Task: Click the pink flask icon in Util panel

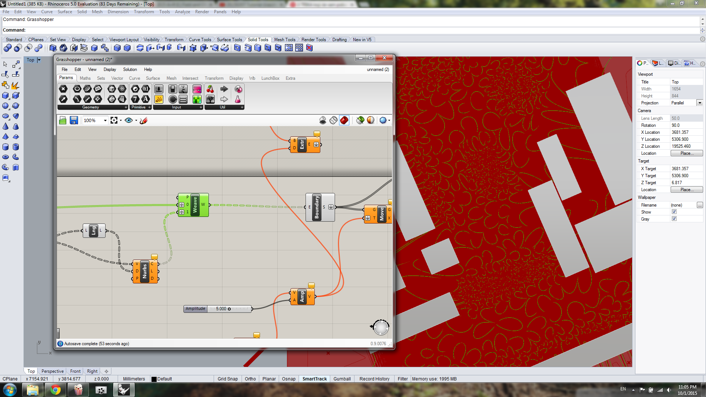Action: tap(238, 99)
